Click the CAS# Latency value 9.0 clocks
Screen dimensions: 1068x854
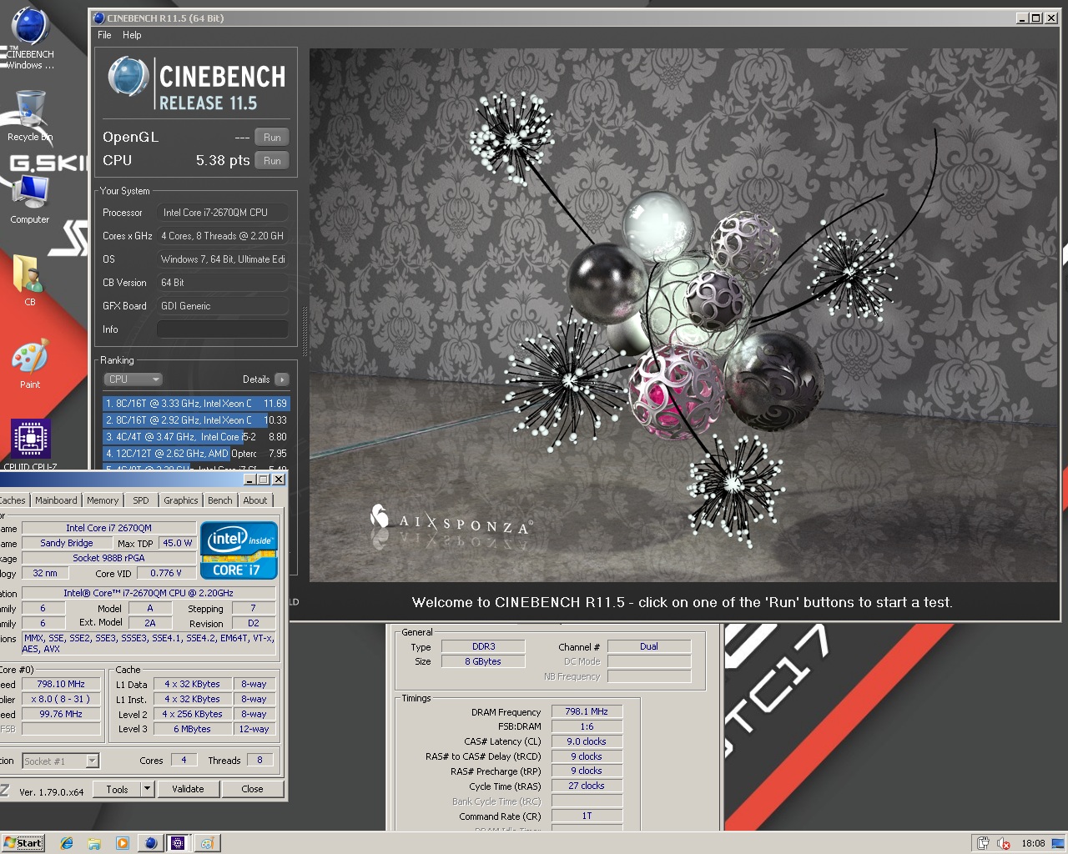[x=587, y=741]
